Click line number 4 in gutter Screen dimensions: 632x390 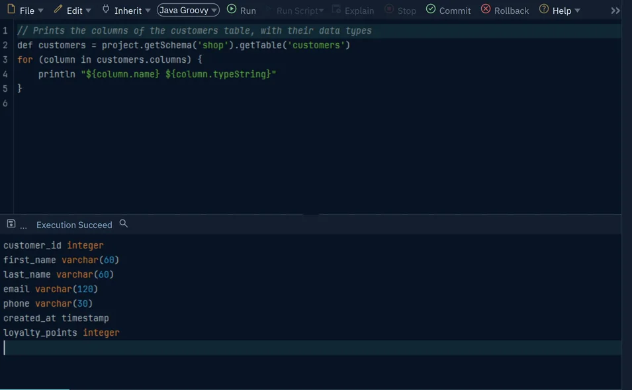[x=5, y=74]
